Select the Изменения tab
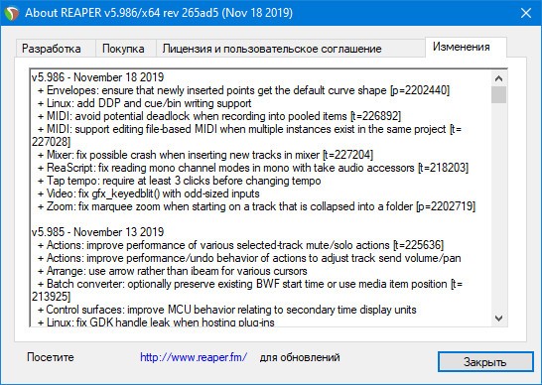The height and width of the screenshot is (385, 542). click(462, 47)
